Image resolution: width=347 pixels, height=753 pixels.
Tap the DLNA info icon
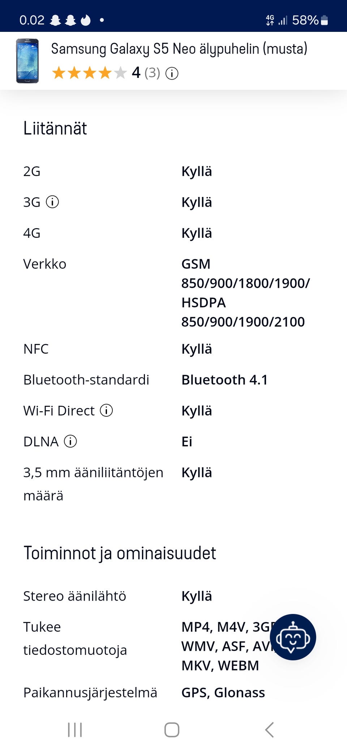click(x=70, y=441)
